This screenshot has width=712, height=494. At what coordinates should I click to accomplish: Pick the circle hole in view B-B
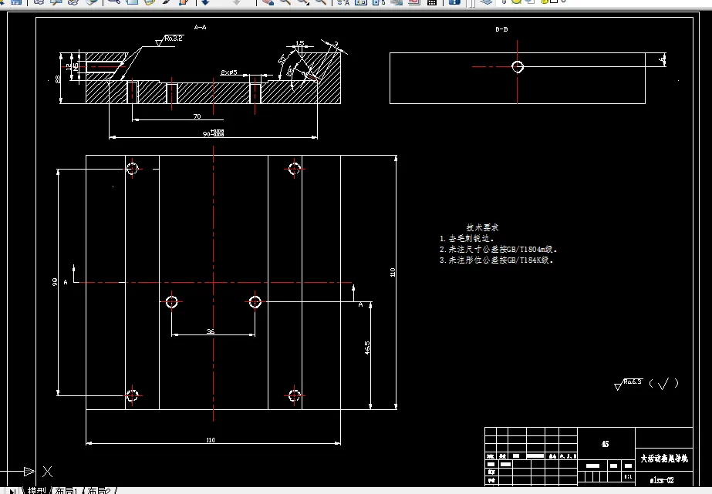click(518, 67)
